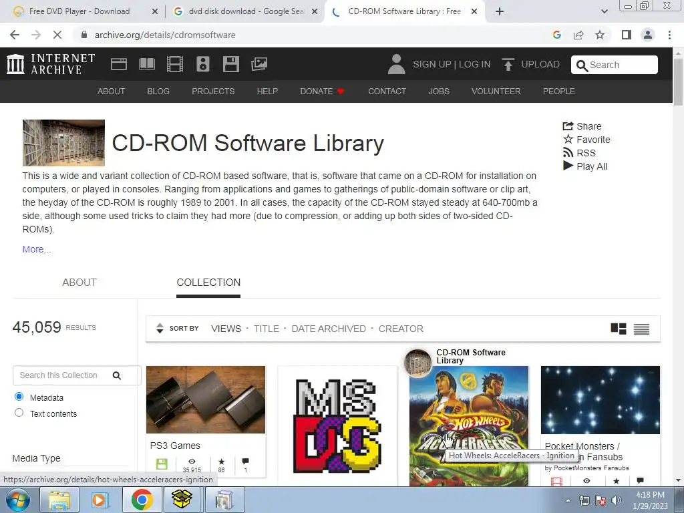Screen dimensions: 684x513
Task: Click the Google icon in address bar
Action: point(556,35)
